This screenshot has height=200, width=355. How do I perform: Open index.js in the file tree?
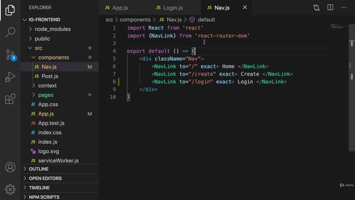(60, 142)
